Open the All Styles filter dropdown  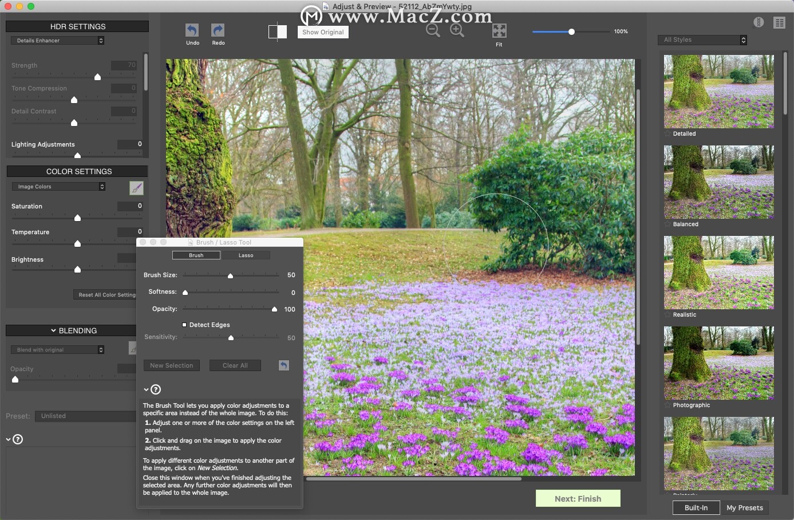702,40
